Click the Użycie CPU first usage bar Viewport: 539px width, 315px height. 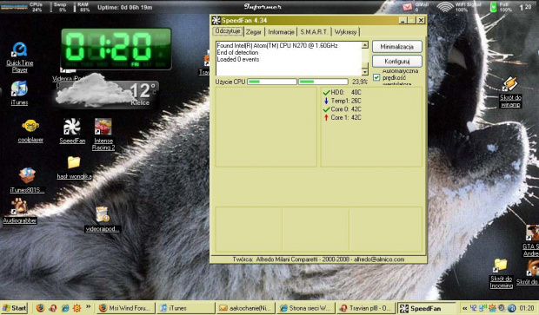point(272,82)
